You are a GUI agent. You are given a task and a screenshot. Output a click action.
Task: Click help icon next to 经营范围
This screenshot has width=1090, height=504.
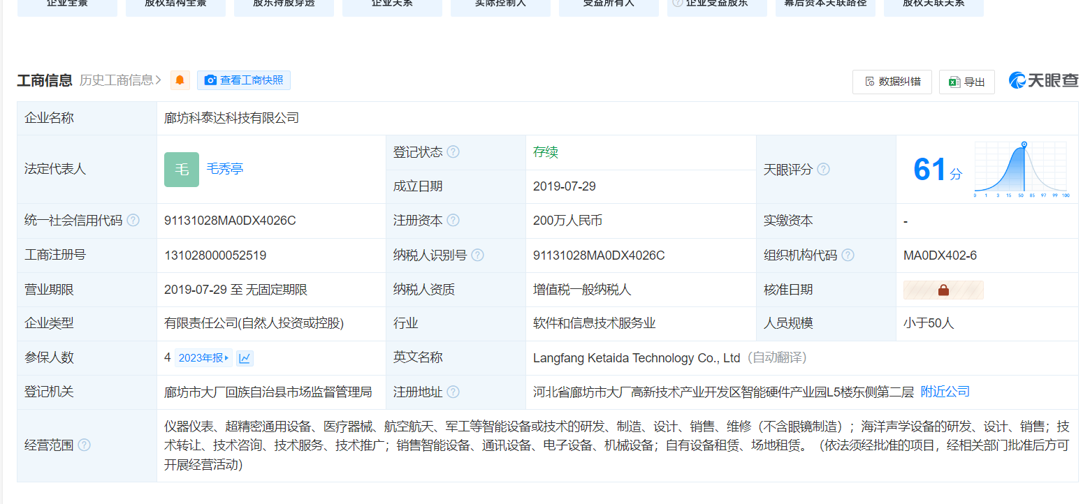pyautogui.click(x=84, y=445)
